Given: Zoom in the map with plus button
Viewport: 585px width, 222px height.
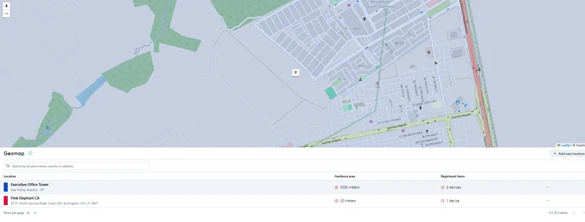Looking at the screenshot, I should click(x=7, y=6).
